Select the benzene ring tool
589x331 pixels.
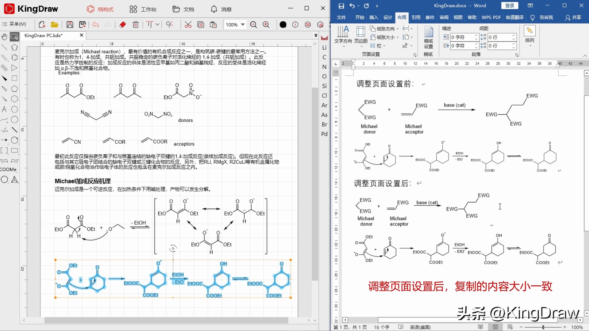pyautogui.click(x=14, y=58)
